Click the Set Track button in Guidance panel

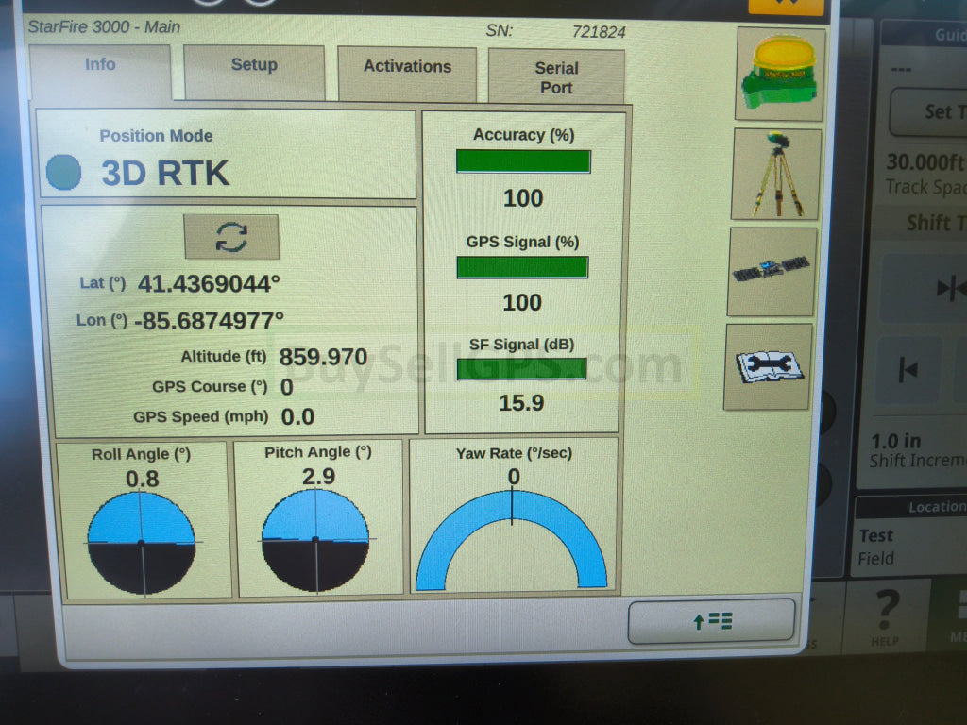(x=928, y=111)
